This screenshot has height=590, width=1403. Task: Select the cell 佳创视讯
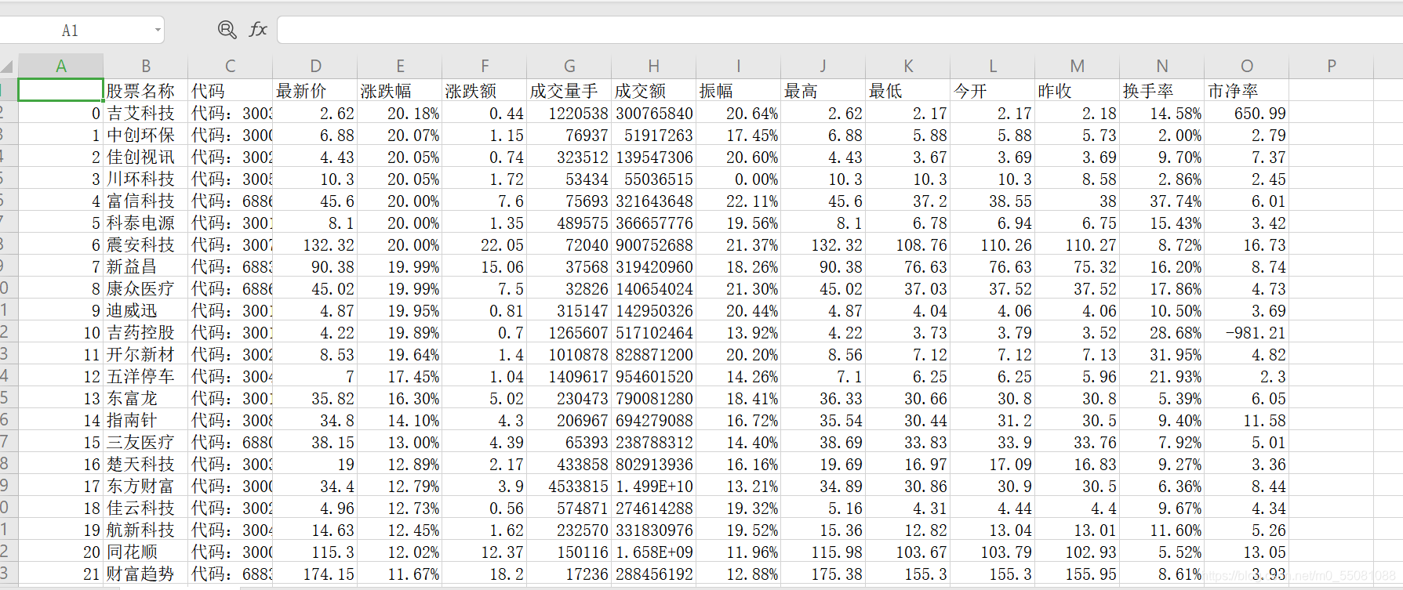[146, 157]
